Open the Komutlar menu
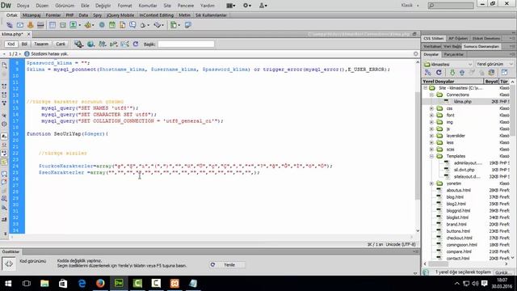Image resolution: width=517 pixels, height=291 pixels. (148, 6)
